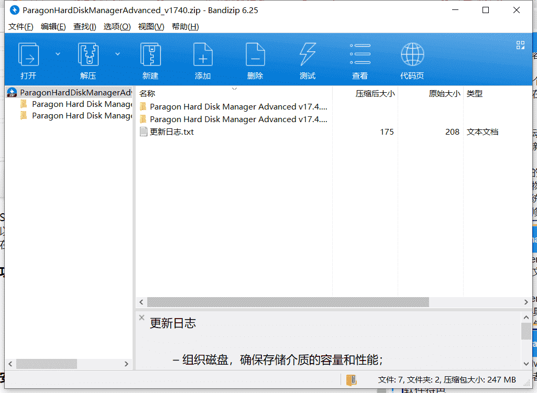Screen dimensions: 537x393
Task: Open the 帮助(H) menu
Action: tap(185, 27)
